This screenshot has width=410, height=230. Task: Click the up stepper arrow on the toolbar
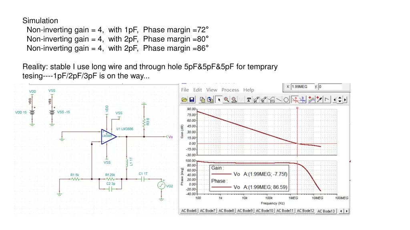pos(340,98)
